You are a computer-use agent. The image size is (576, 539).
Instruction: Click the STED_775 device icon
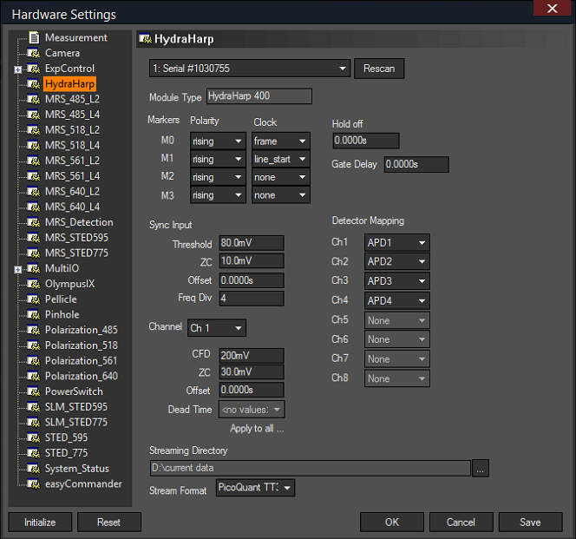point(34,453)
